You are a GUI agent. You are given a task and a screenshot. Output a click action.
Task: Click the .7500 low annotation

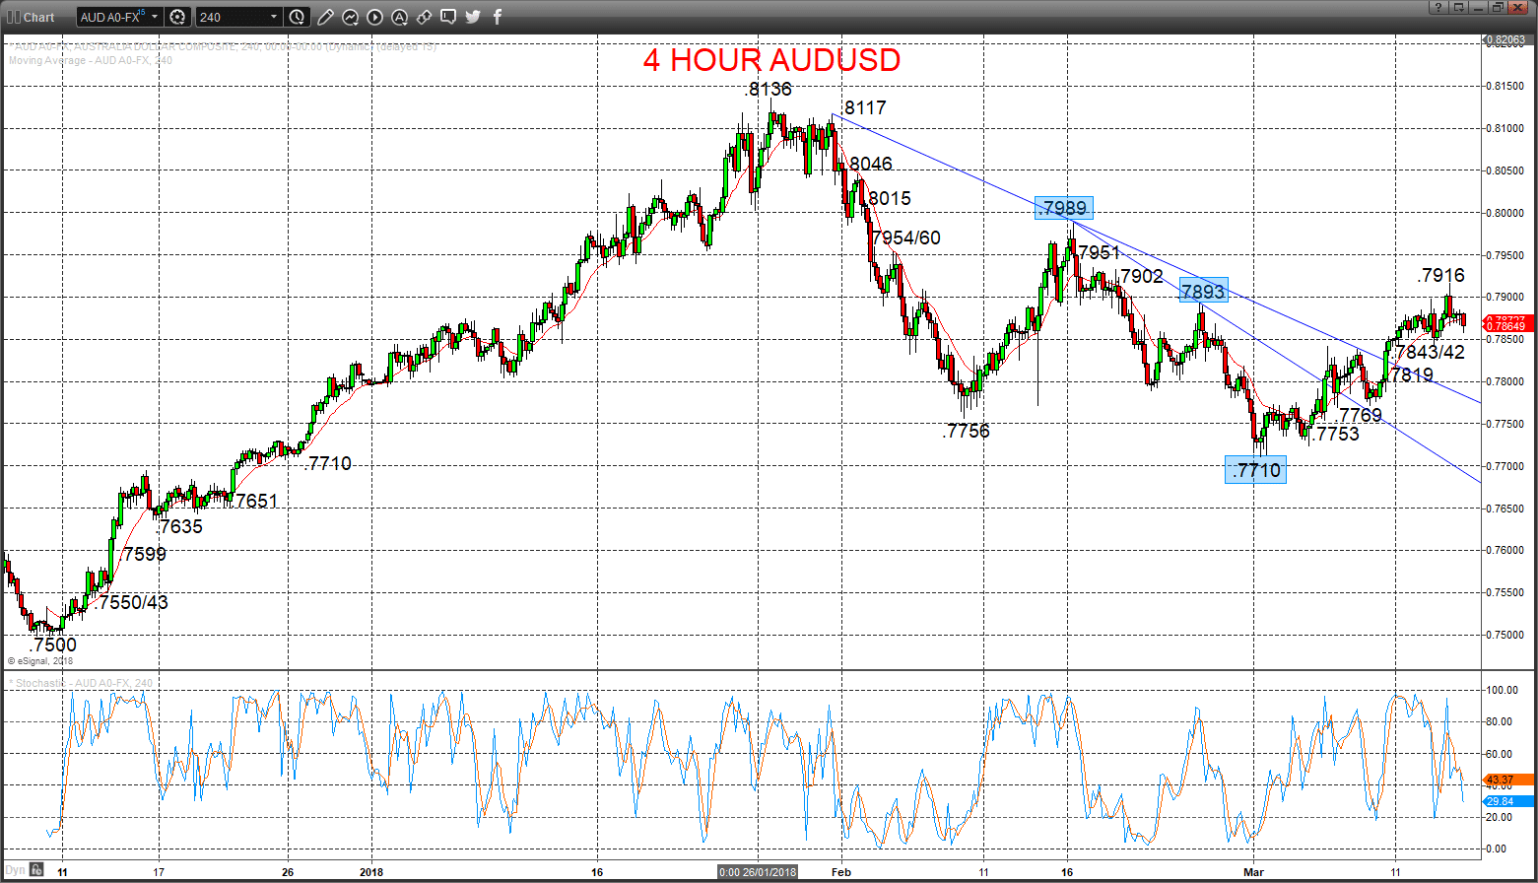pyautogui.click(x=52, y=645)
